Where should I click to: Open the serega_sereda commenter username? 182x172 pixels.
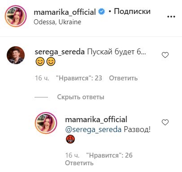[x=60, y=52]
